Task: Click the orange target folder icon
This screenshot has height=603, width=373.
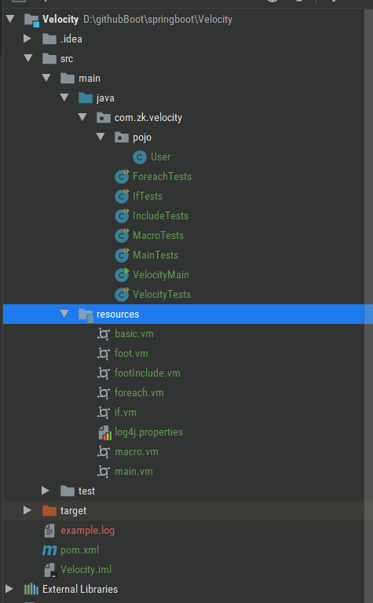Action: 49,511
